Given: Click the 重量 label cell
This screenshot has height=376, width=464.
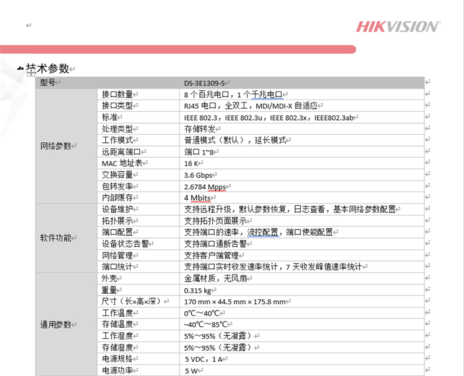Looking at the screenshot, I should (x=138, y=290).
